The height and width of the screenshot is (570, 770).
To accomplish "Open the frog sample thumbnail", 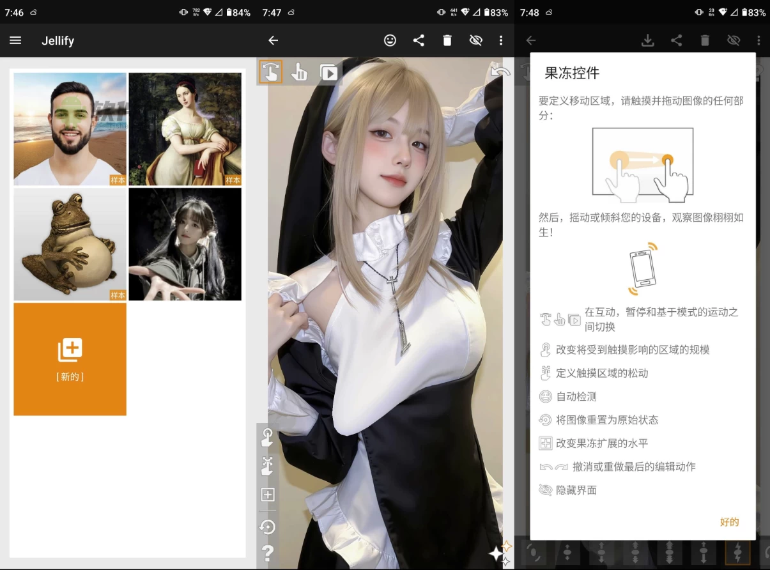I will click(70, 244).
